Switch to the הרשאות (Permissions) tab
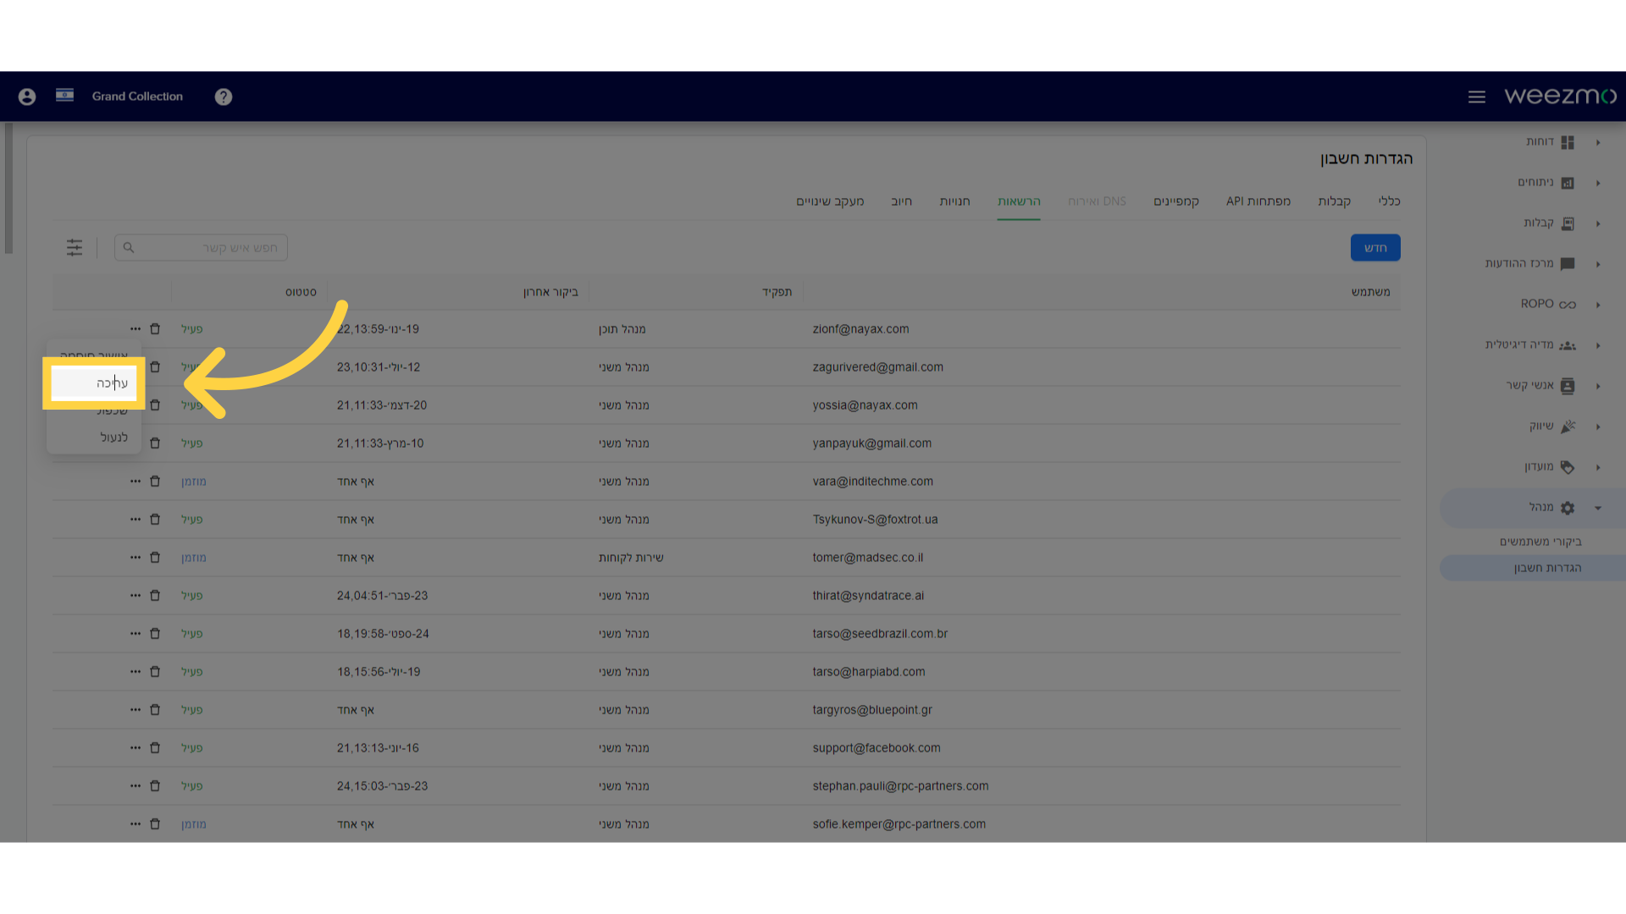 pyautogui.click(x=1019, y=201)
